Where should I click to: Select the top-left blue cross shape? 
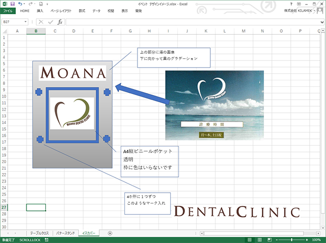(x=39, y=92)
